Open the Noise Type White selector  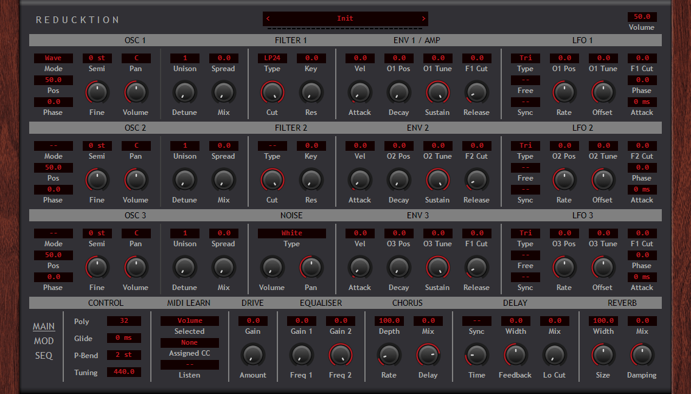tap(291, 233)
